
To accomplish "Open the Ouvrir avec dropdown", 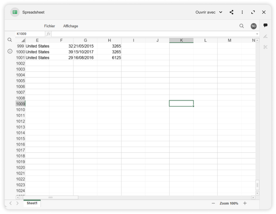I will coord(209,12).
